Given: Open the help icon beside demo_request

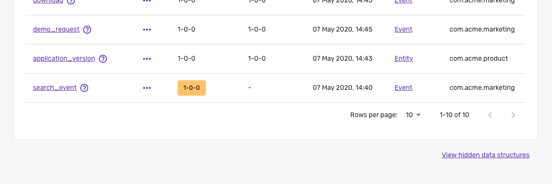Looking at the screenshot, I should coord(87,30).
